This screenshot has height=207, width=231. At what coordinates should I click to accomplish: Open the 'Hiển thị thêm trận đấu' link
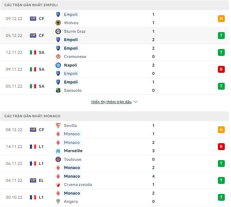pos(111,102)
